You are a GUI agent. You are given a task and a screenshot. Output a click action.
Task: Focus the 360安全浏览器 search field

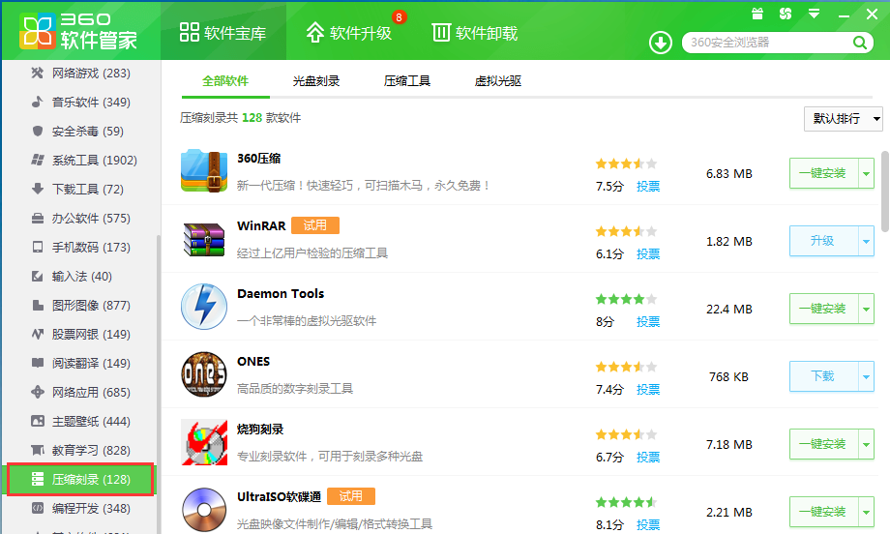click(769, 43)
